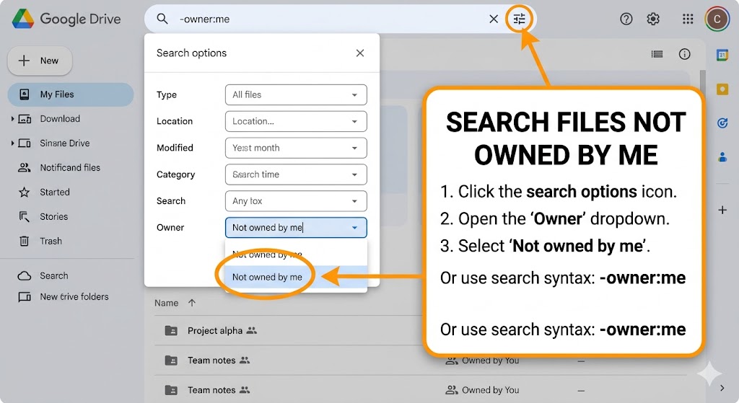Image resolution: width=739 pixels, height=403 pixels.
Task: Select highlighted 'Not owned by me' option
Action: 296,277
